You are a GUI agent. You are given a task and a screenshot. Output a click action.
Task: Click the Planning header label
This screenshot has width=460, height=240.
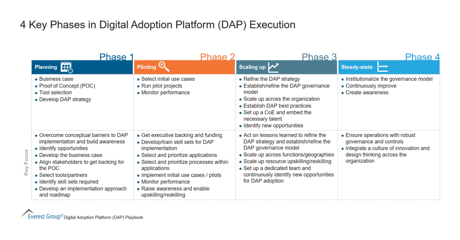tap(46, 67)
